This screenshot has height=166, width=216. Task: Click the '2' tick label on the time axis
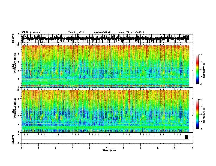[56, 148]
